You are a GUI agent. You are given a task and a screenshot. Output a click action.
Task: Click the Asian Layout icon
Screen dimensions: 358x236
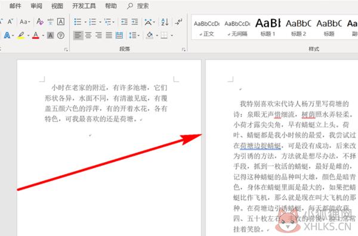coord(148,22)
